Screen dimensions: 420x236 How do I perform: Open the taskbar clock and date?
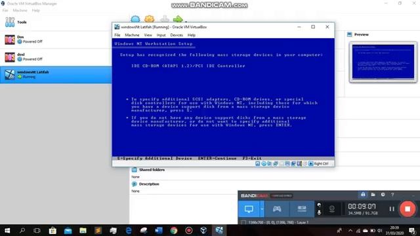tap(394, 230)
